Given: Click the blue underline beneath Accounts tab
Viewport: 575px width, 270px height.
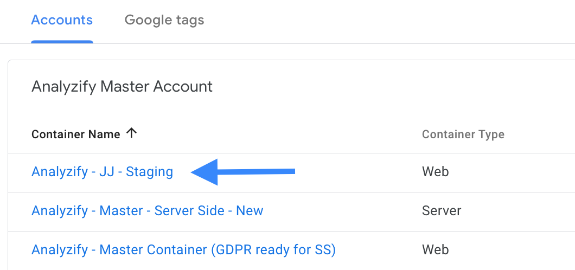Looking at the screenshot, I should coord(62,42).
